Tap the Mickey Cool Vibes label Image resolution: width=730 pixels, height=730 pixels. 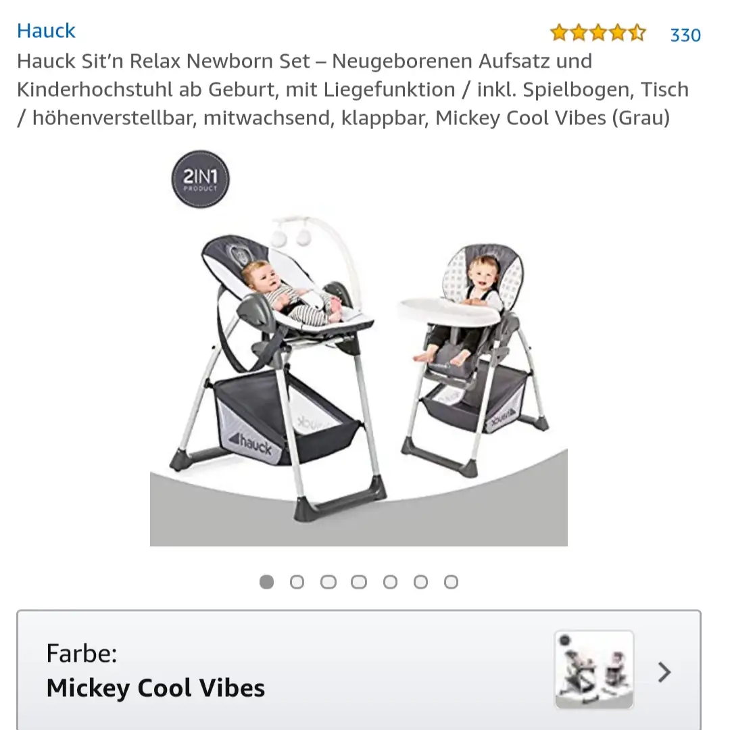155,688
